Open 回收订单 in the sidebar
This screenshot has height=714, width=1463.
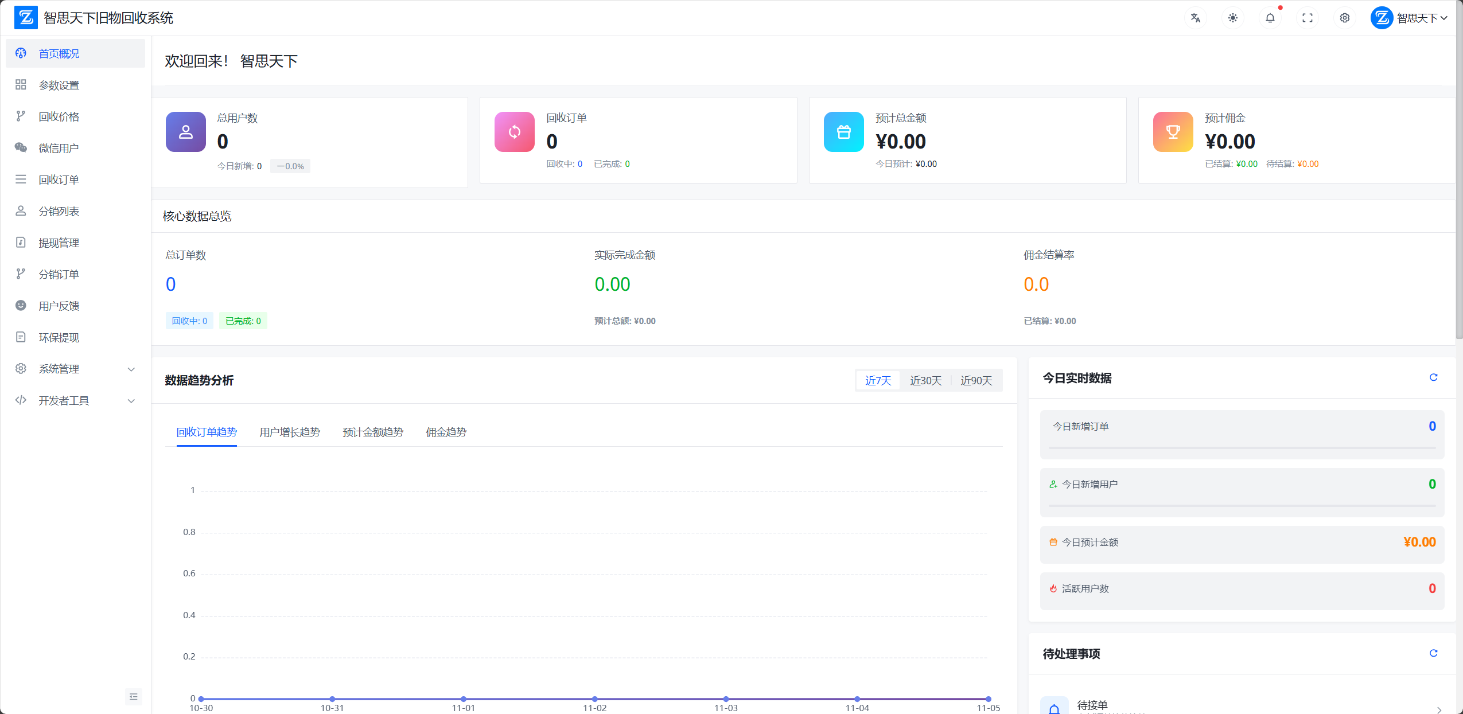[59, 180]
